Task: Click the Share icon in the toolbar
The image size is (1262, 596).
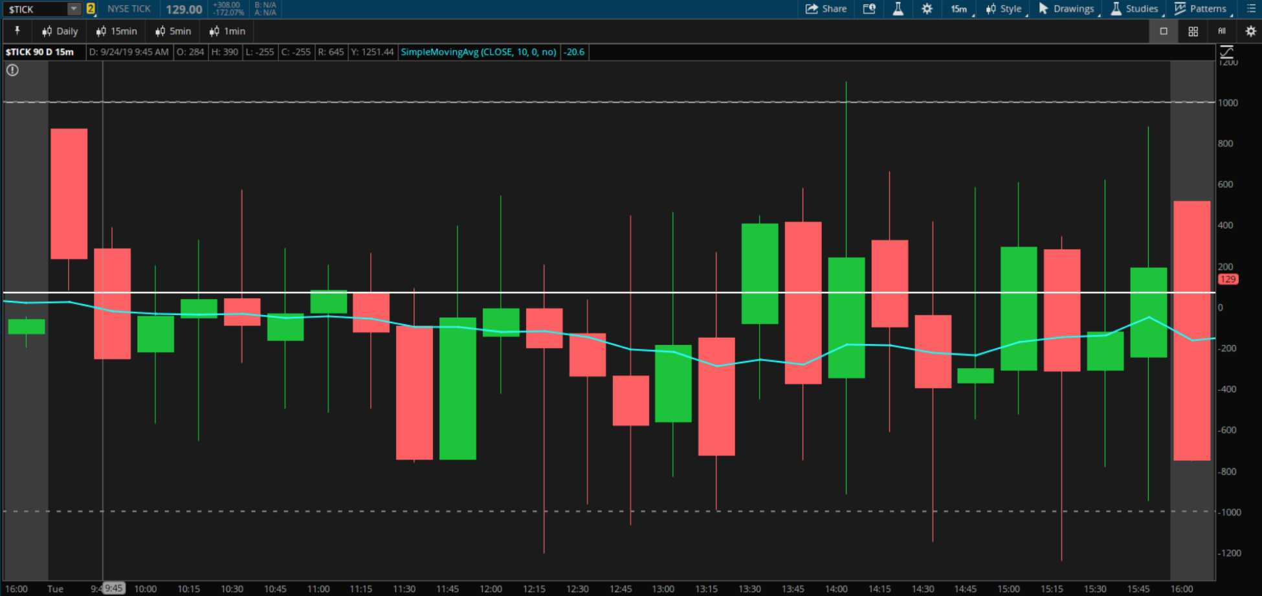Action: pos(826,8)
